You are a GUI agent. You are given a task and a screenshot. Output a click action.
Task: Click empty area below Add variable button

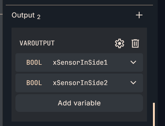(x=78, y=117)
